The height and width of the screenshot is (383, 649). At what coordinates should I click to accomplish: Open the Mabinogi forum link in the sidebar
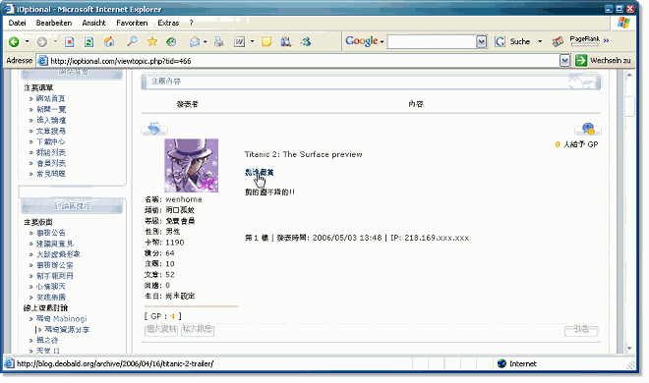[62, 318]
